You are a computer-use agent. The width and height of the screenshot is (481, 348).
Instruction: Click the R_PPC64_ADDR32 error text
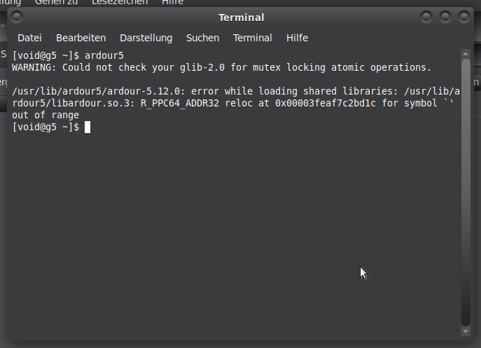pyautogui.click(x=180, y=104)
